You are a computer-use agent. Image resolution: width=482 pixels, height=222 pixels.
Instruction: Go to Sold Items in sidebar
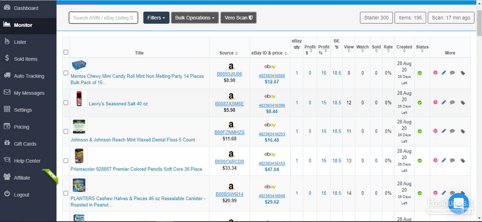pos(26,59)
